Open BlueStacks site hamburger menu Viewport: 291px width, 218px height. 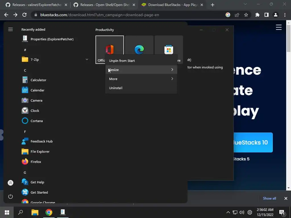[x=279, y=27]
